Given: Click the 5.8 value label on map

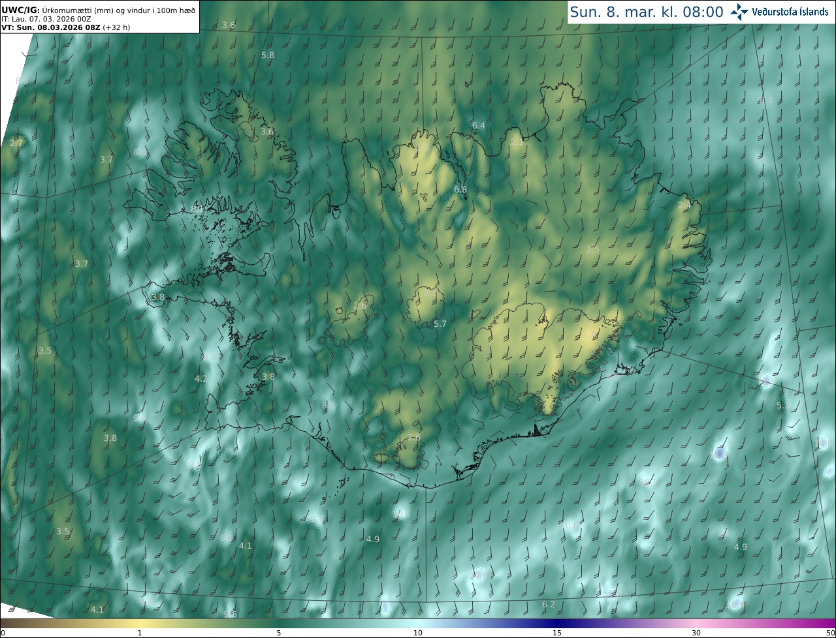Looking at the screenshot, I should pos(268,55).
